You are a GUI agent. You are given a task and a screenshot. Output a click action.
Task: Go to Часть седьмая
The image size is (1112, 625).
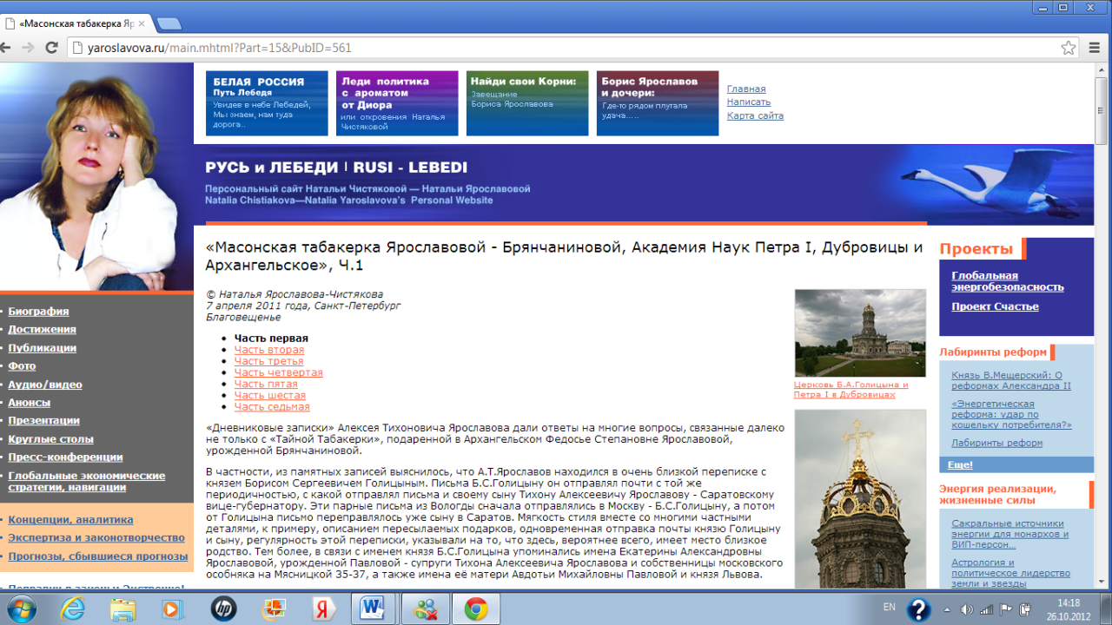pyautogui.click(x=272, y=406)
